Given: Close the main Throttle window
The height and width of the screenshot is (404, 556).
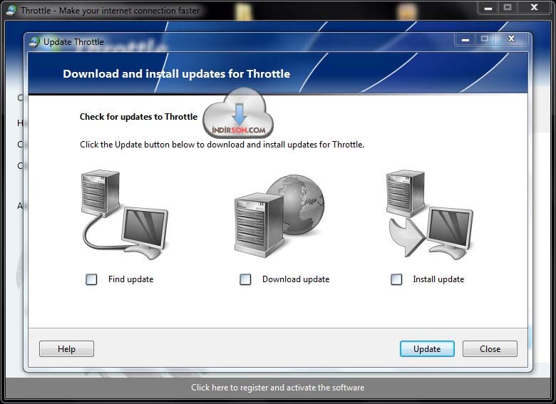Looking at the screenshot, I should coord(534,7).
